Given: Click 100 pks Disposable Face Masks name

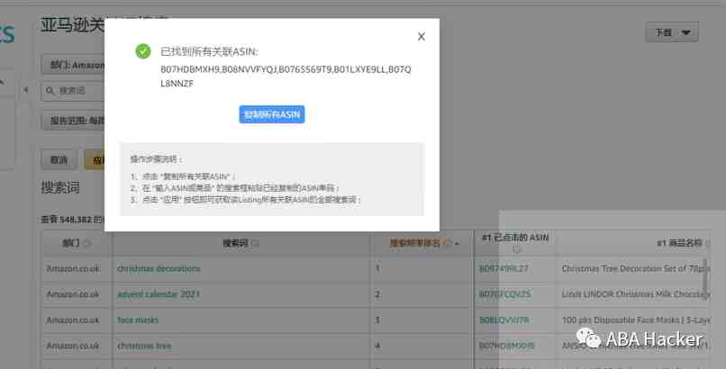Looking at the screenshot, I should [636, 320].
